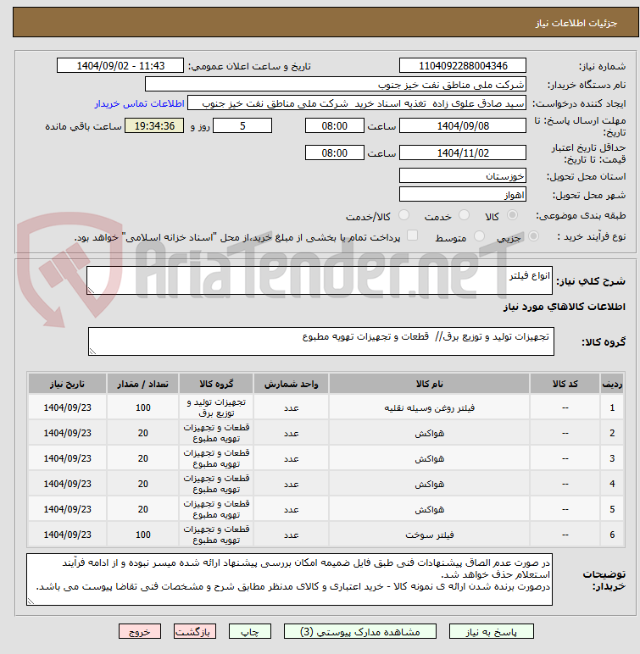Click the date 1404/09/23 in row 1

[x=67, y=407]
